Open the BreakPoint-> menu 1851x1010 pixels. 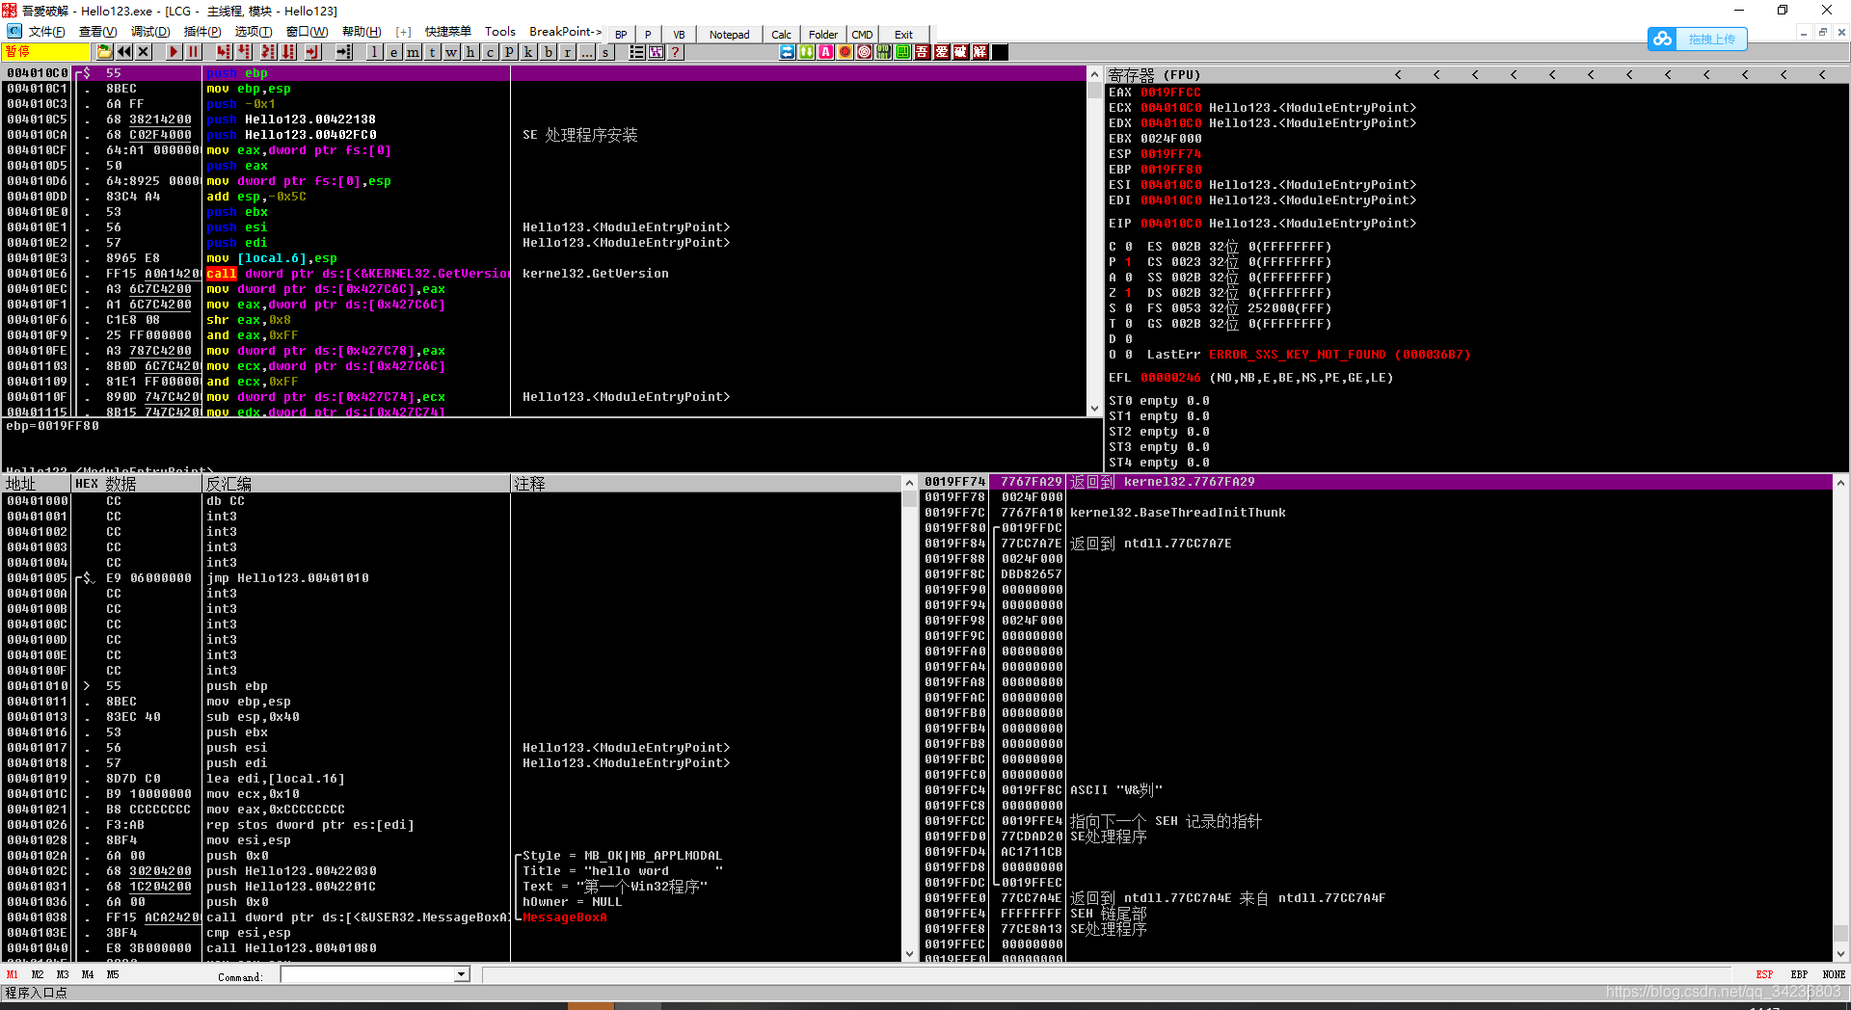point(565,32)
